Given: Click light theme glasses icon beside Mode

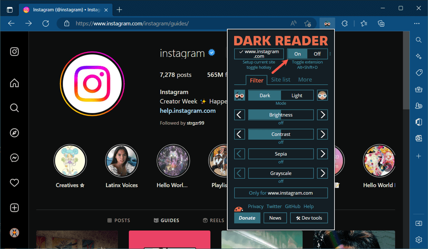Looking at the screenshot, I should click(322, 95).
